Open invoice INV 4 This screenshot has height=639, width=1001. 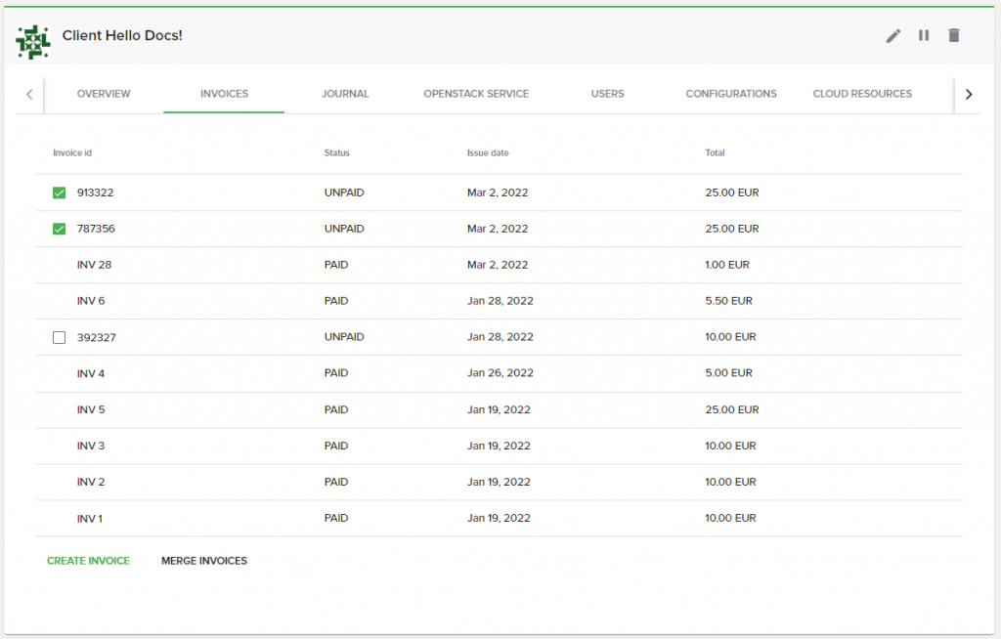pyautogui.click(x=91, y=373)
